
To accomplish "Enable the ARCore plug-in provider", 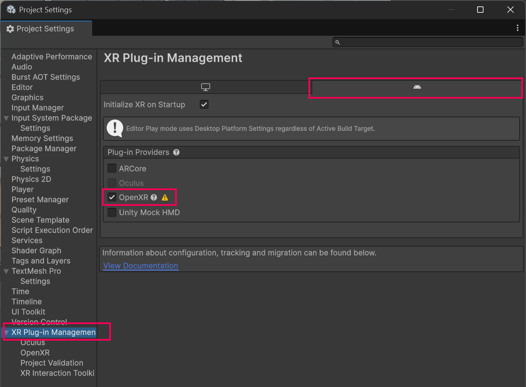I will click(x=112, y=168).
